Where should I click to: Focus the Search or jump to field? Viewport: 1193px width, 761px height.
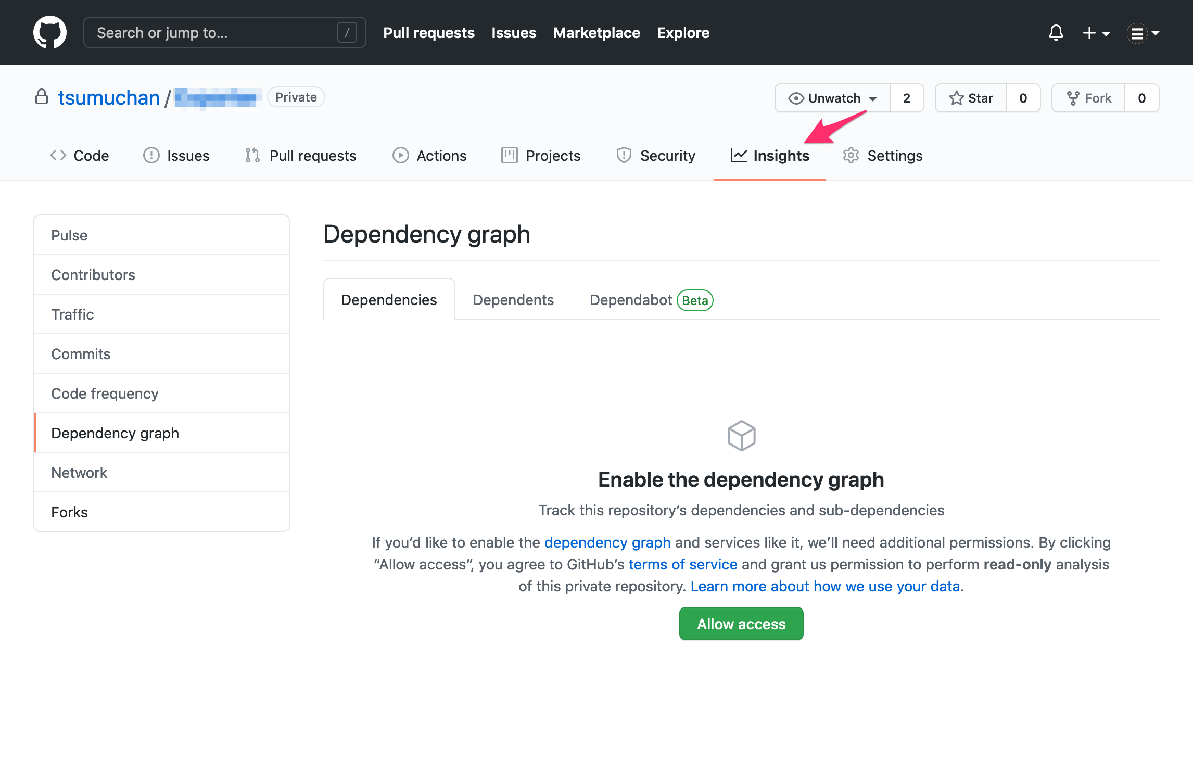click(224, 32)
